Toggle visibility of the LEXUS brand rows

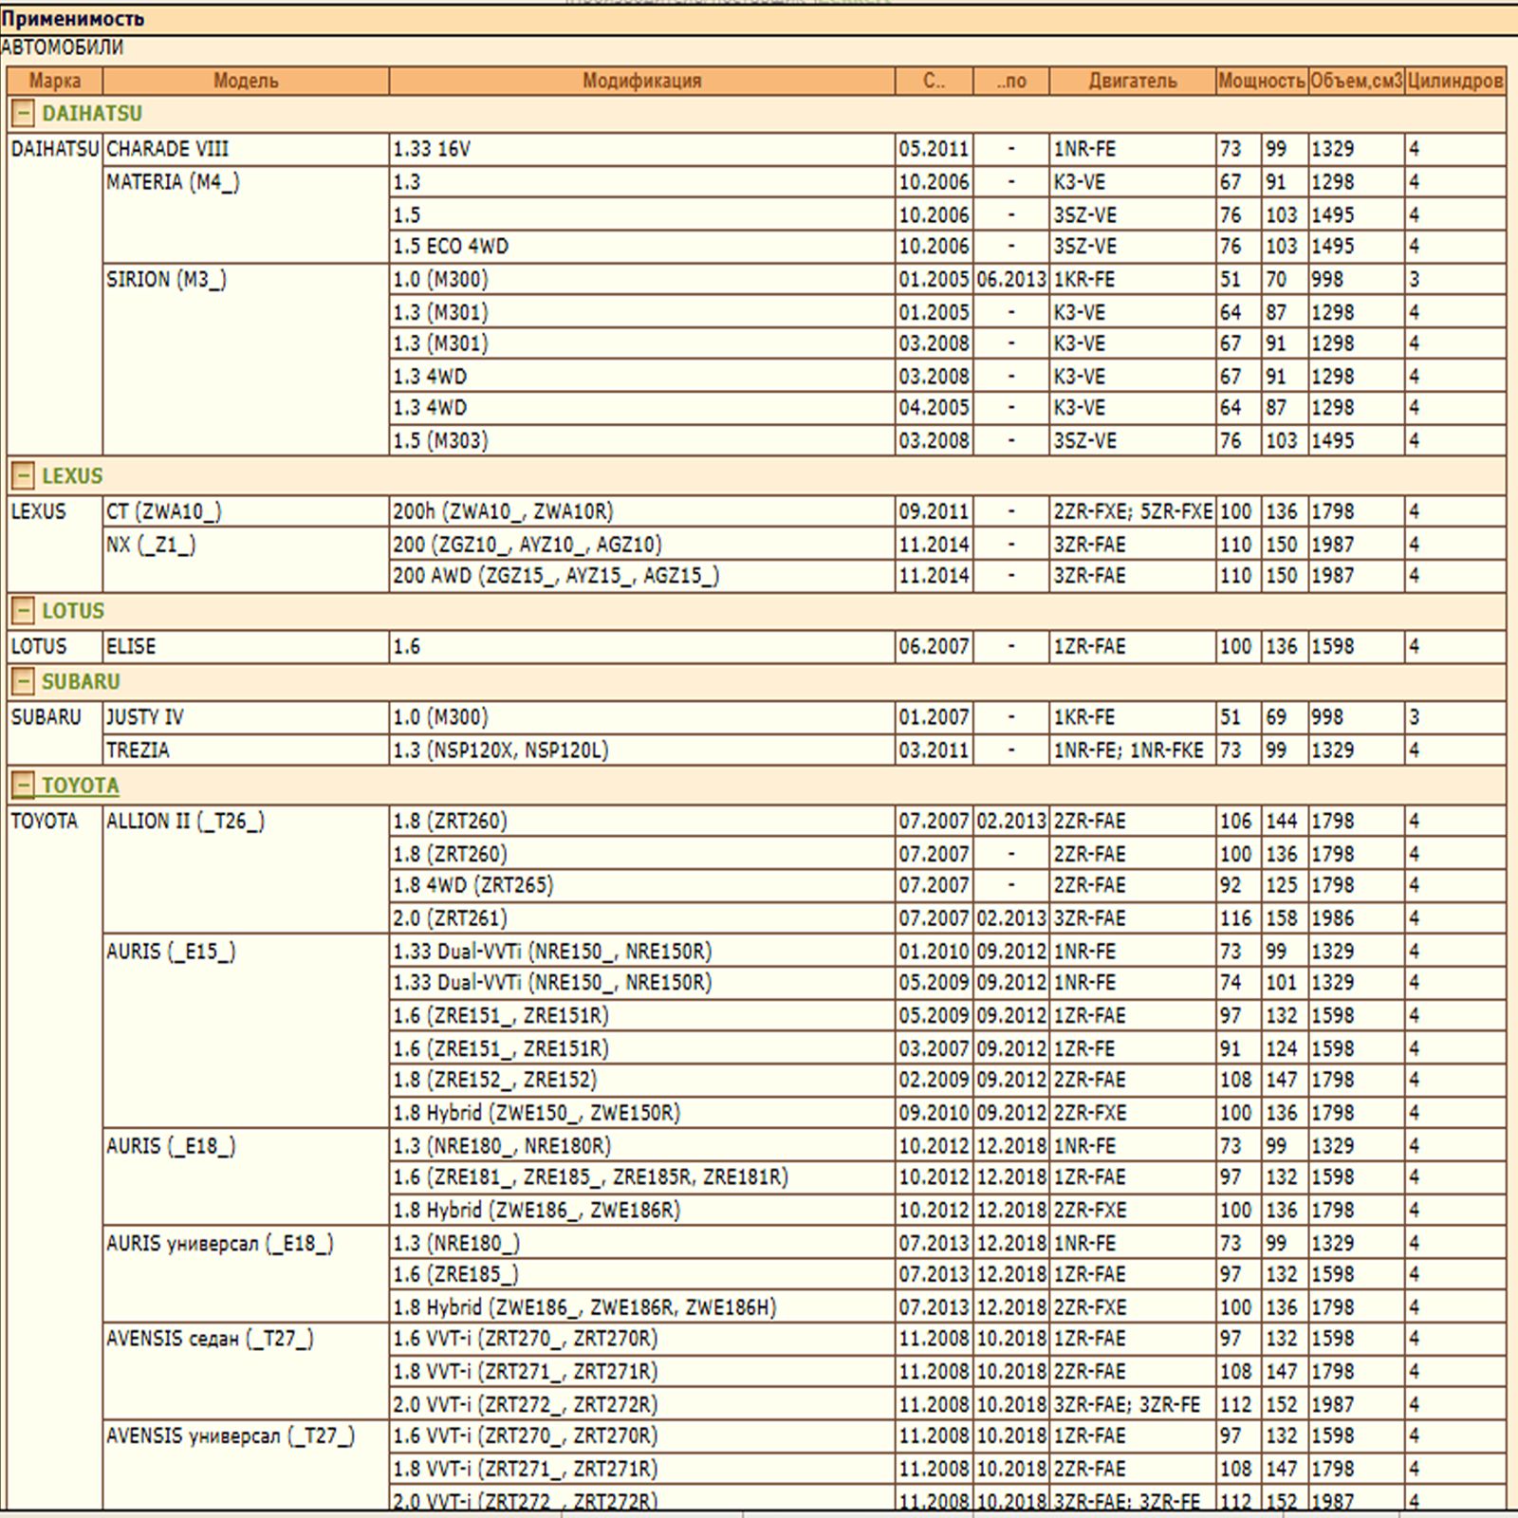(x=23, y=475)
